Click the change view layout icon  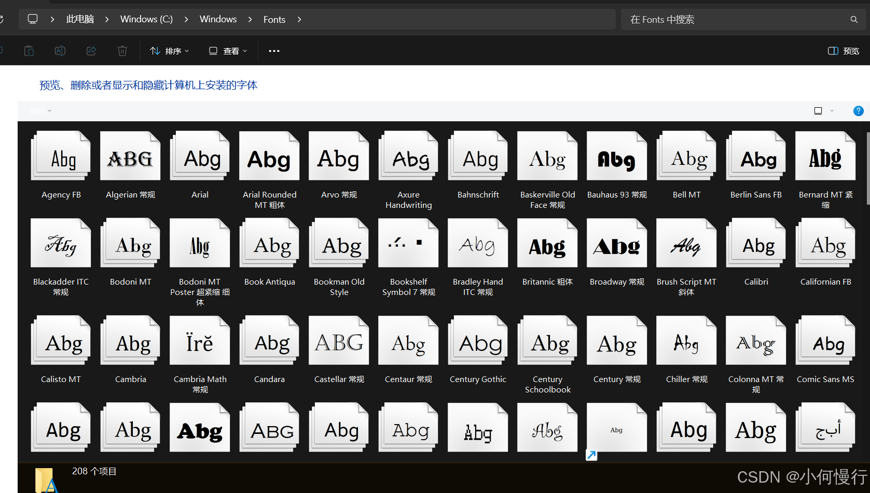(x=818, y=111)
